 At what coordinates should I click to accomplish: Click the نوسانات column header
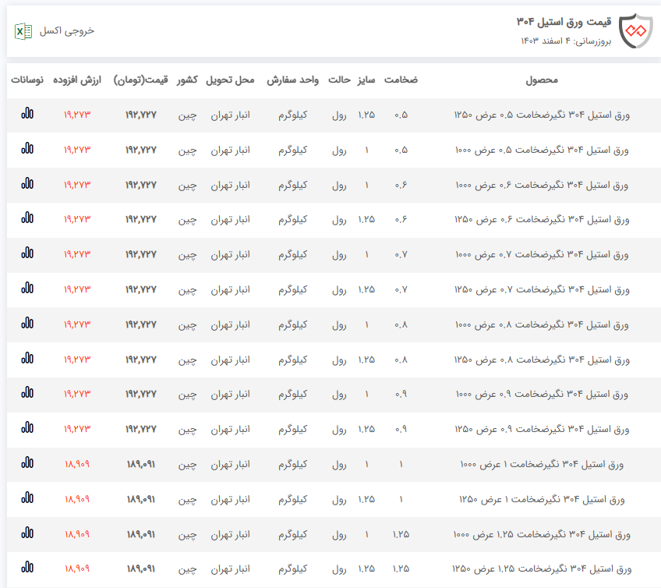[x=27, y=80]
